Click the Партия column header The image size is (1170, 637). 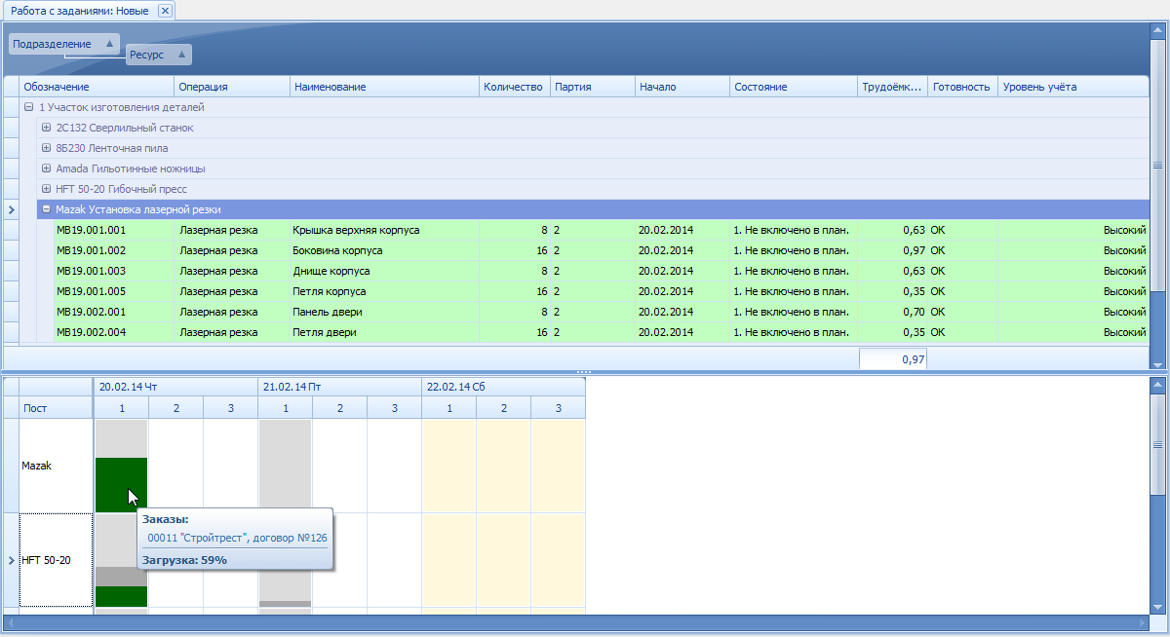tap(592, 87)
